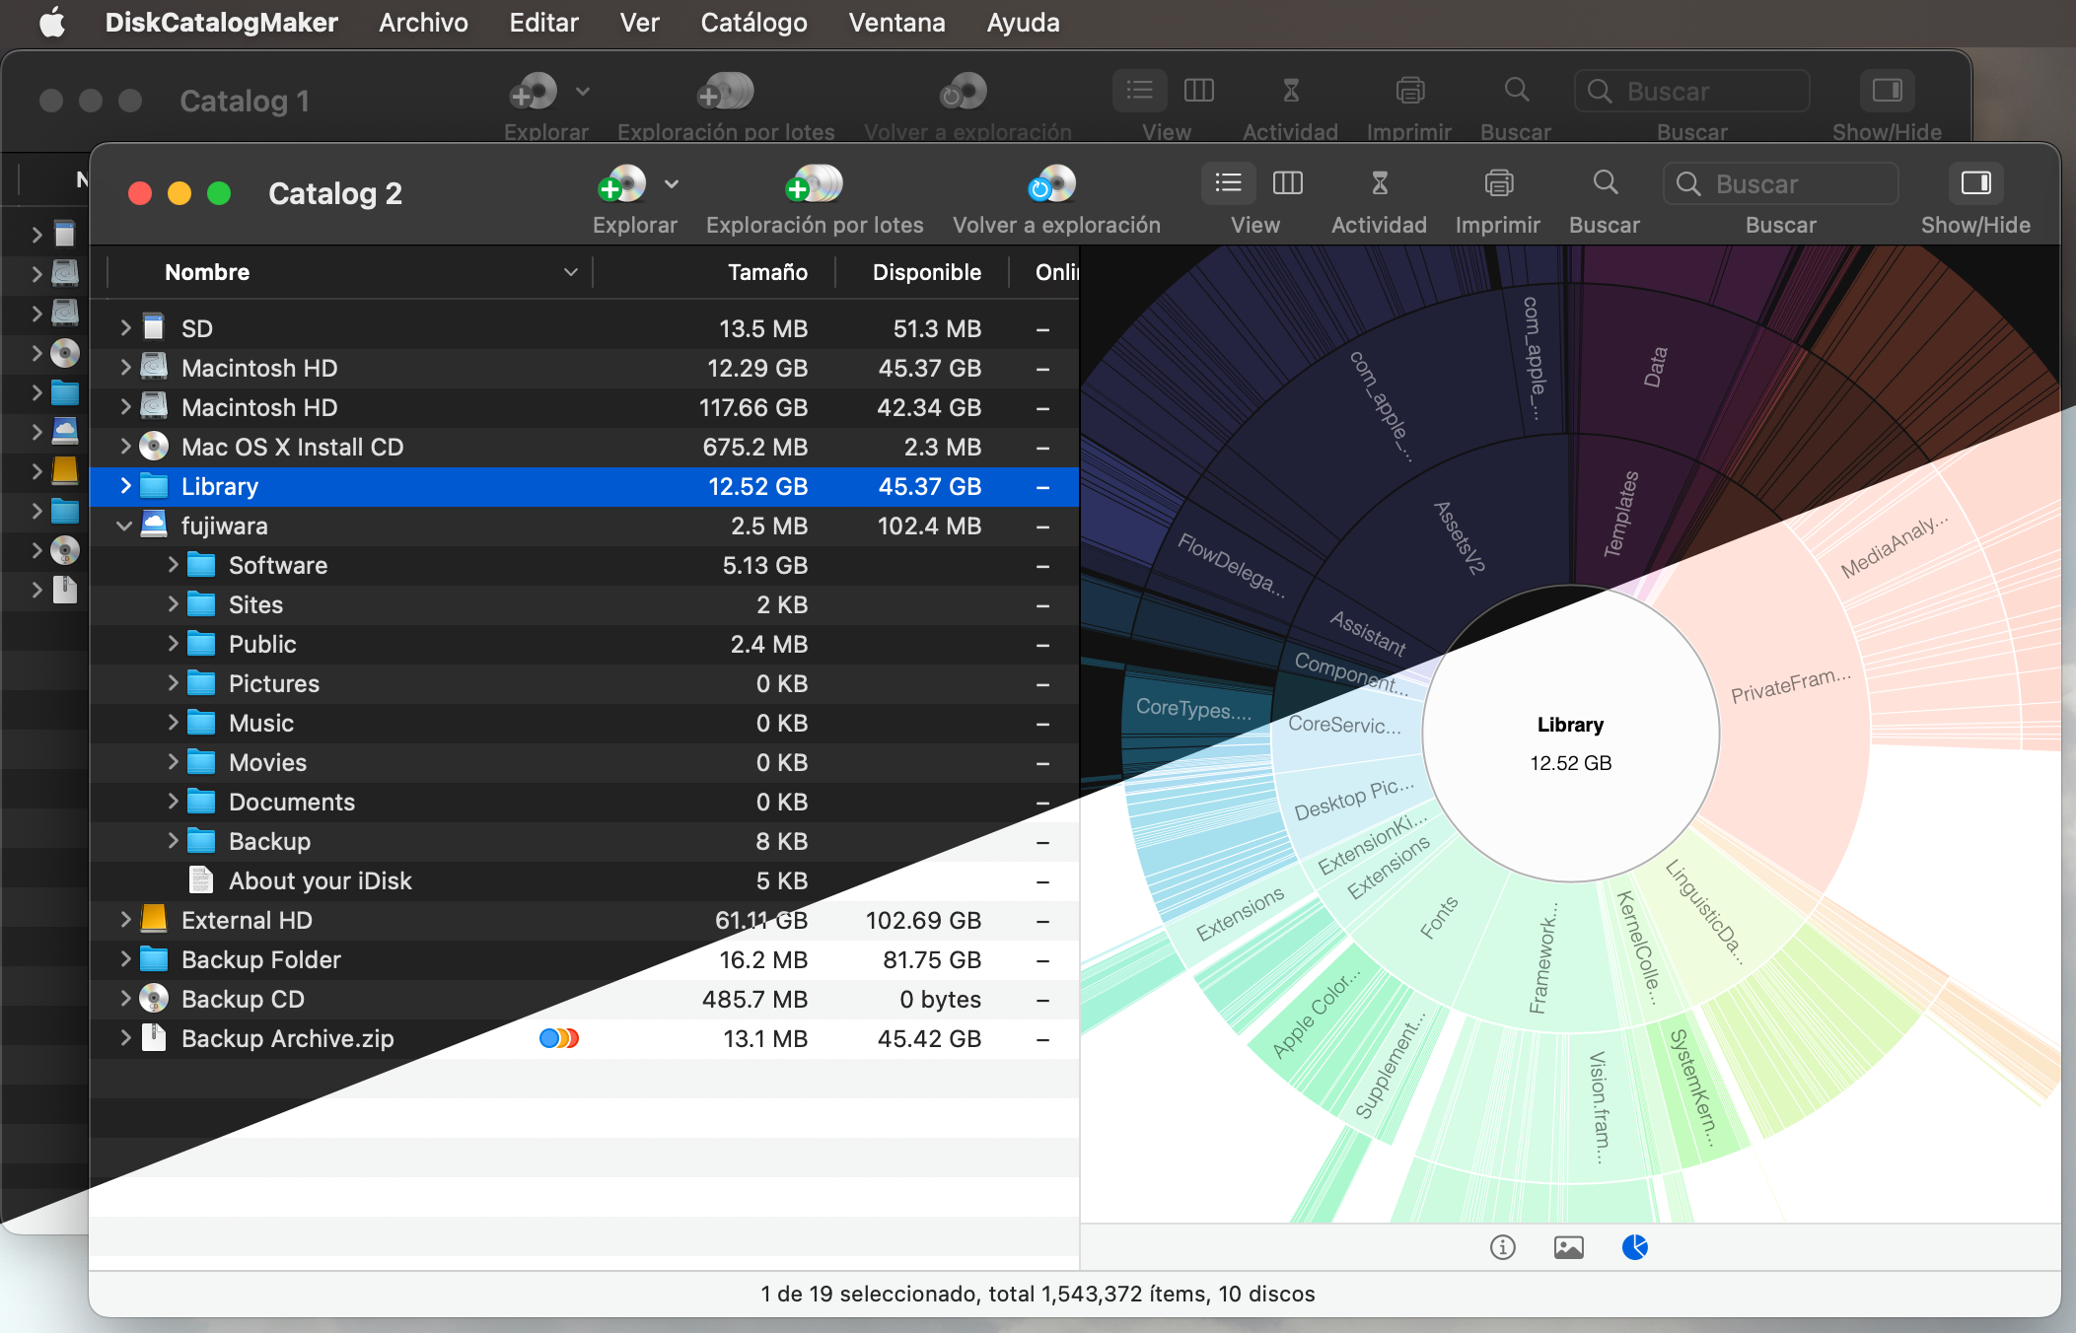Image resolution: width=2076 pixels, height=1333 pixels.
Task: Show the pie chart sunburst tab
Action: tap(1635, 1248)
